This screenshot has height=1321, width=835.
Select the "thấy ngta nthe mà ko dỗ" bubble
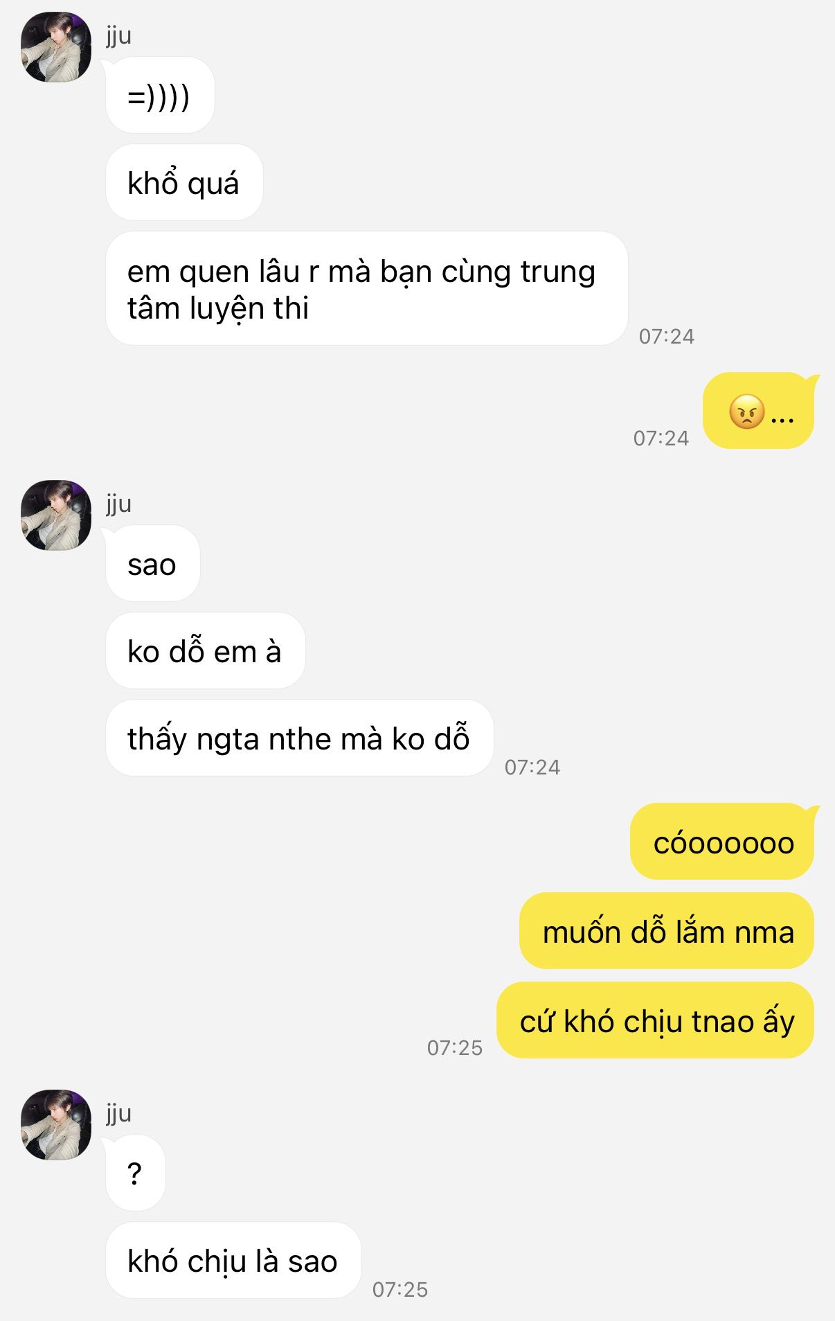click(x=299, y=738)
